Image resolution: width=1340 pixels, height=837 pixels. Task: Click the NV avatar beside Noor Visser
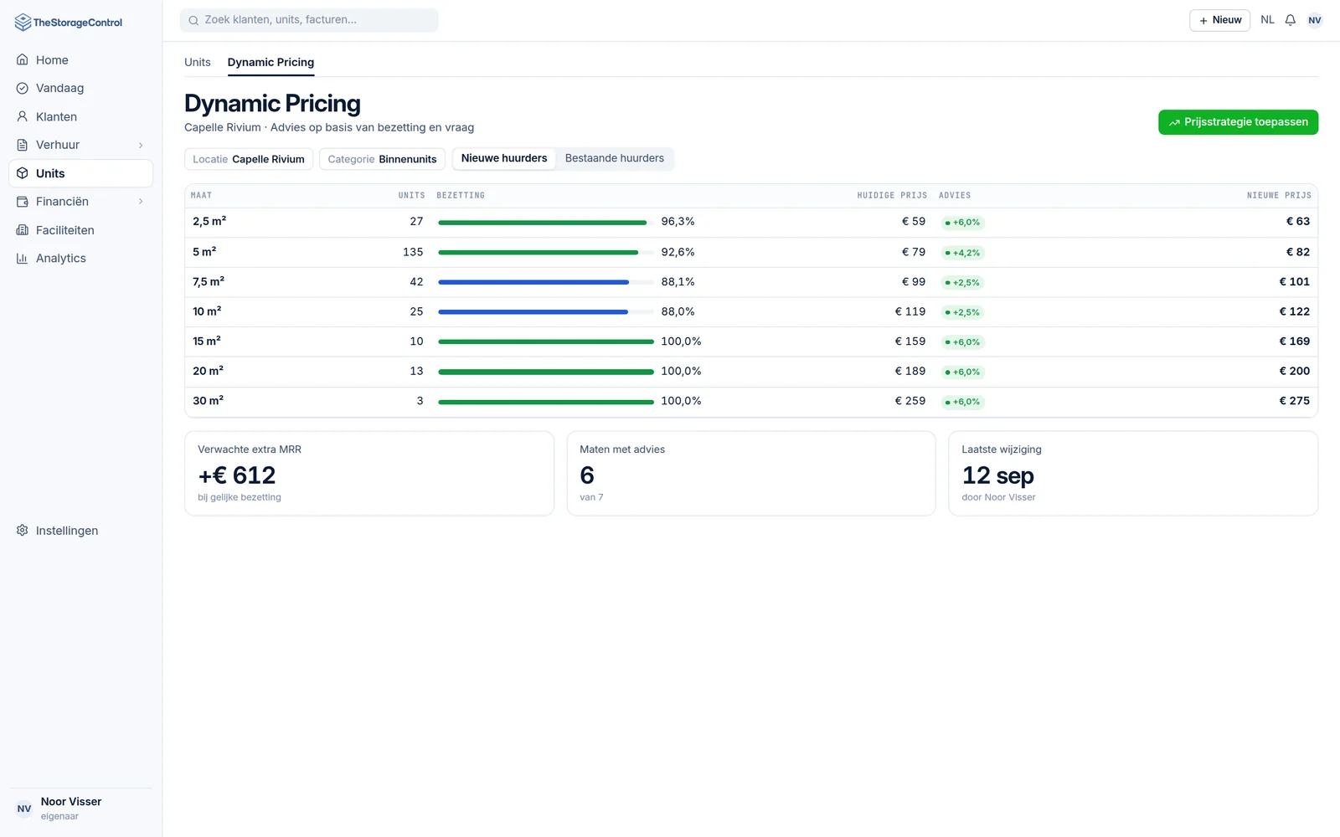click(24, 809)
